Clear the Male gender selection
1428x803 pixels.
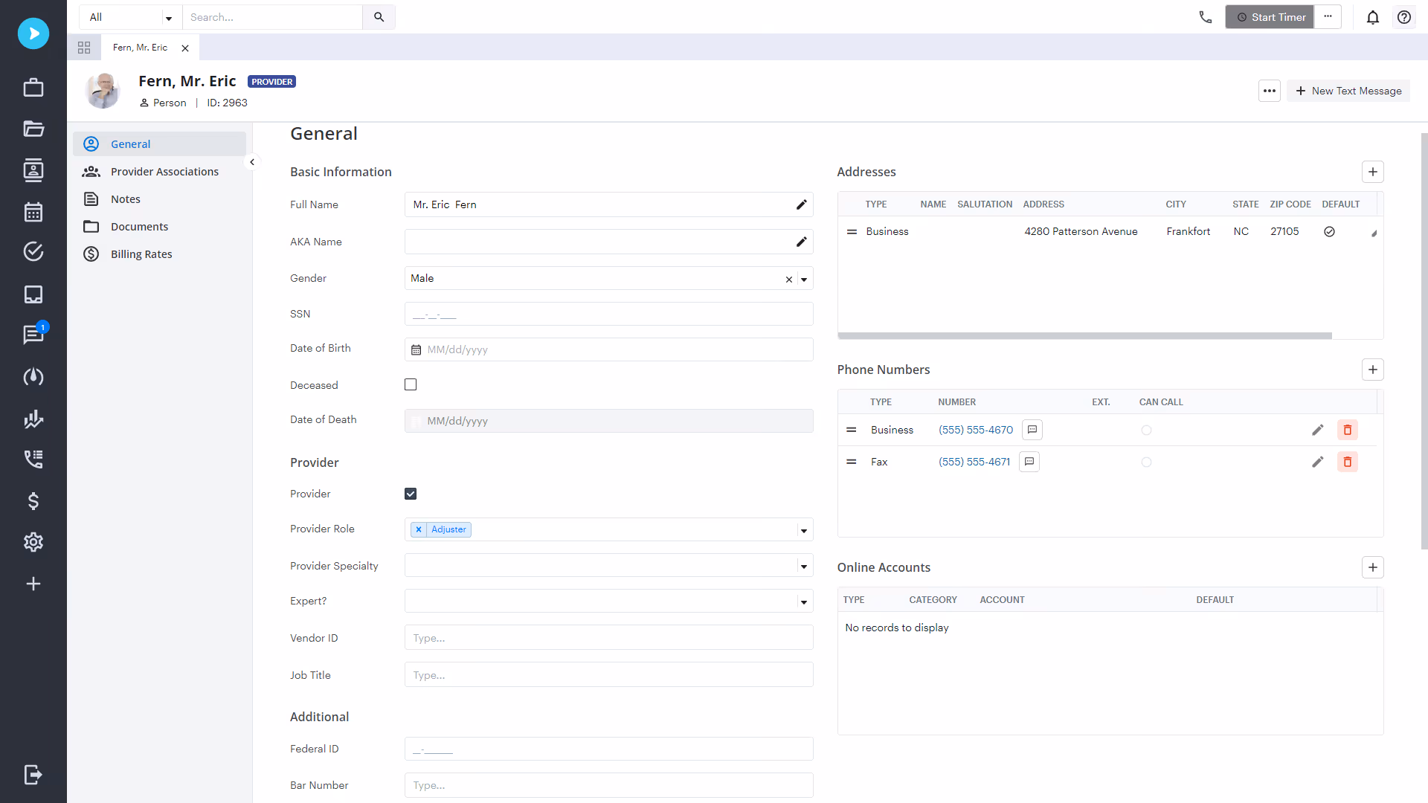789,279
